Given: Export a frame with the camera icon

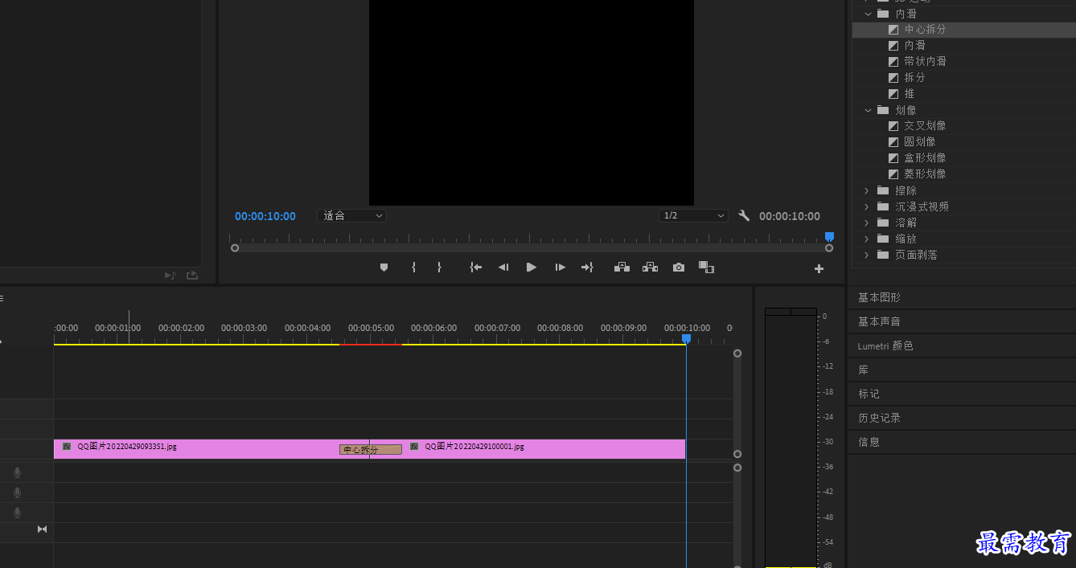Looking at the screenshot, I should click(x=679, y=268).
